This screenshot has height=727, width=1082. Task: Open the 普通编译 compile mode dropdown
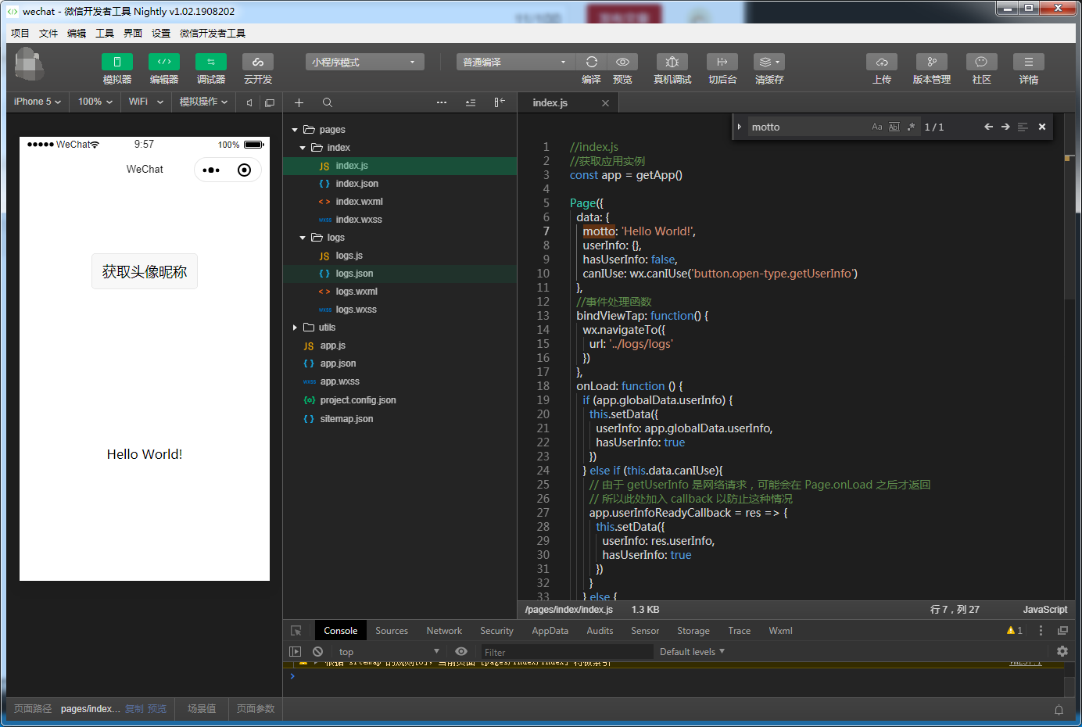click(x=516, y=62)
